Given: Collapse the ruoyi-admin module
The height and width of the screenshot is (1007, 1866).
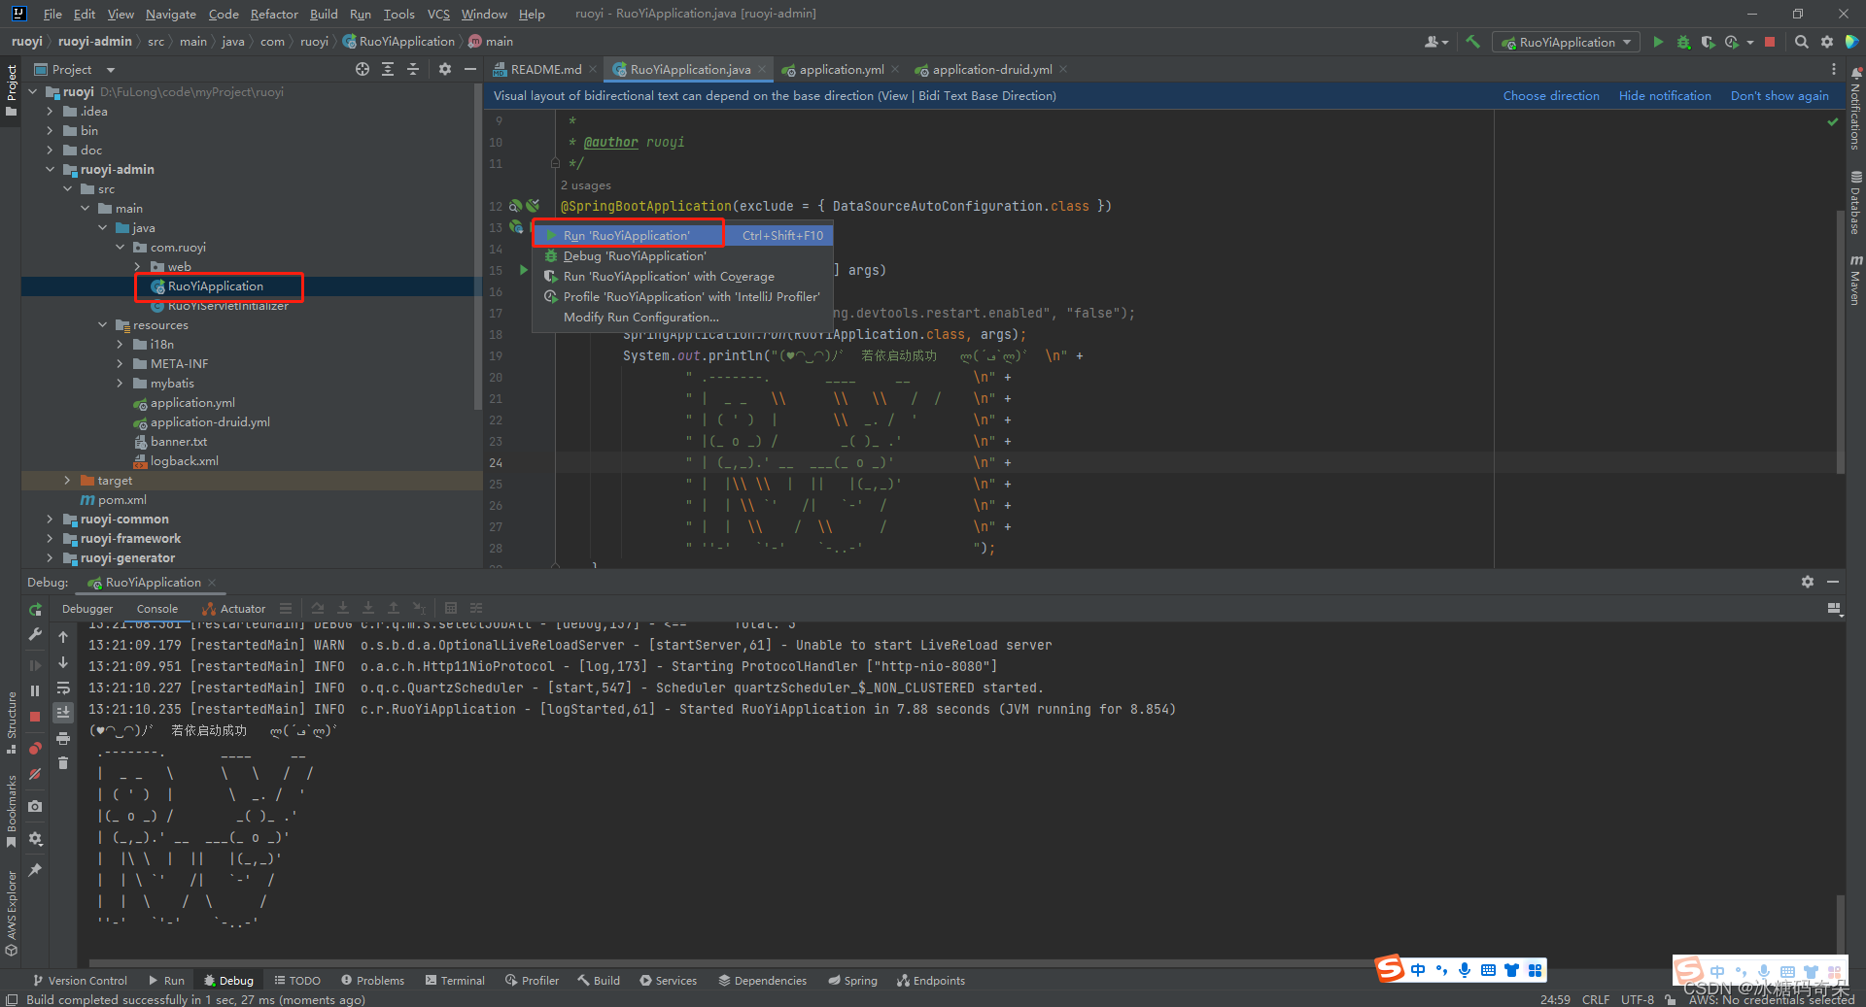Looking at the screenshot, I should click(50, 170).
